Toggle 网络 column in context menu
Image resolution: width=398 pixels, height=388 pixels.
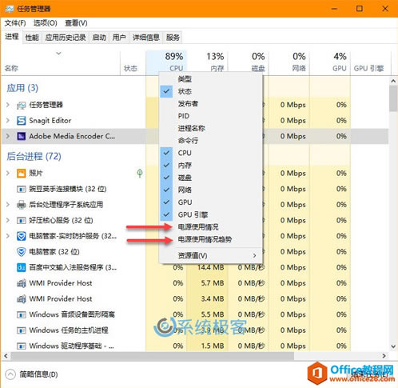pos(210,190)
